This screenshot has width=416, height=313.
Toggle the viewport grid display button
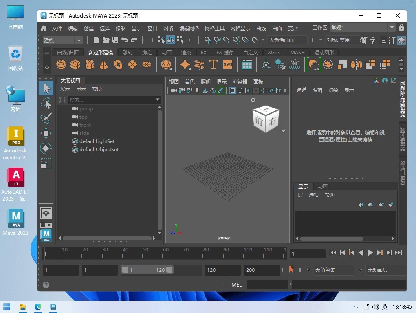coord(233,90)
